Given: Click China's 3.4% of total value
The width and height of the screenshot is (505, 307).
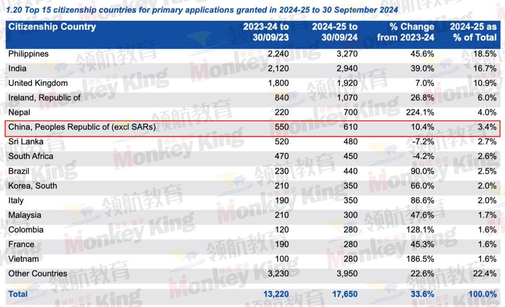Looking at the screenshot, I should 487,127.
